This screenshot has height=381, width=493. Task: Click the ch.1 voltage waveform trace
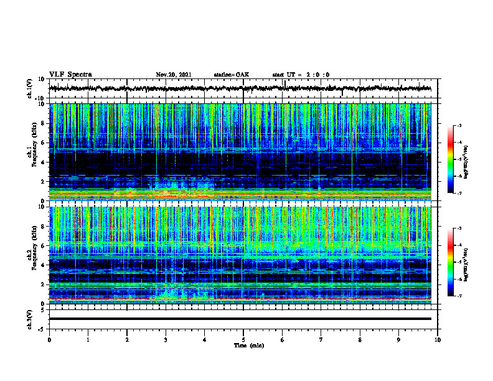pos(240,88)
